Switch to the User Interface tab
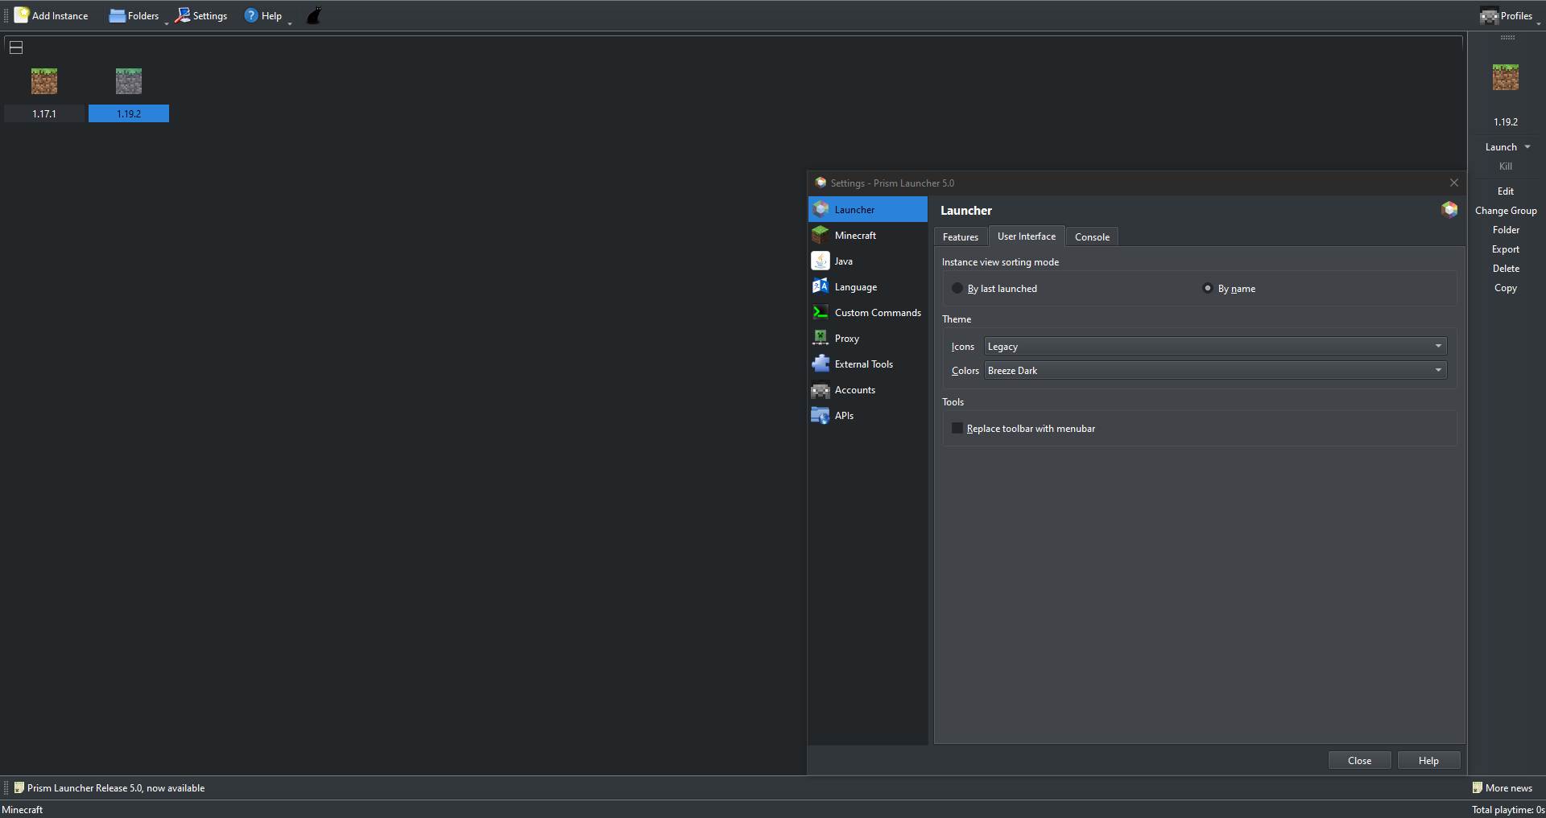The width and height of the screenshot is (1546, 818). point(1027,236)
